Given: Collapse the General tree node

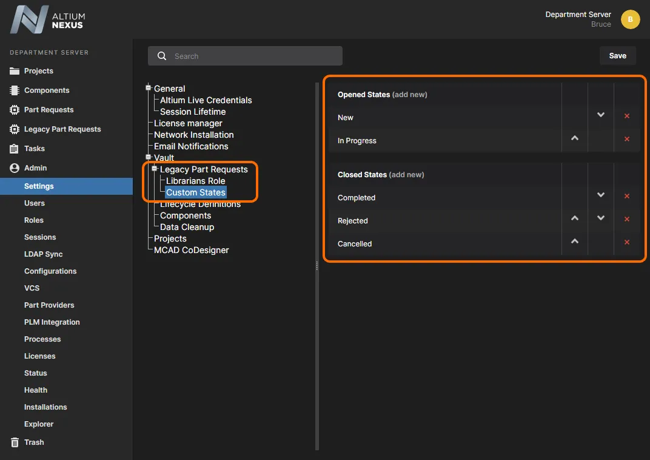Looking at the screenshot, I should click(148, 88).
